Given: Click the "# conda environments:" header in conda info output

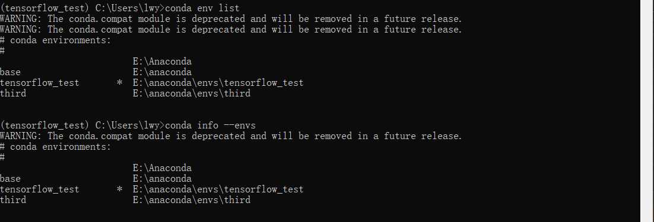Looking at the screenshot, I should click(56, 147).
